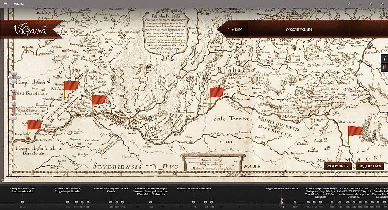This screenshot has width=388, height=210.
Task: Click the 'Europae Tabula VIII Giacomo Gastaldi' title
Action: click(23, 190)
